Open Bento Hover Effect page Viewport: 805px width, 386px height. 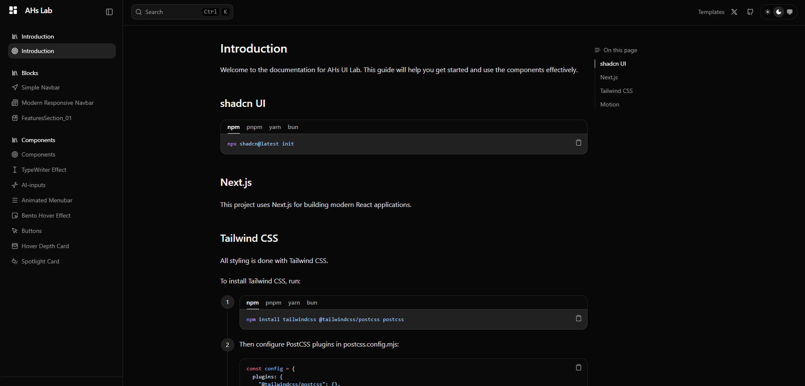62,215
